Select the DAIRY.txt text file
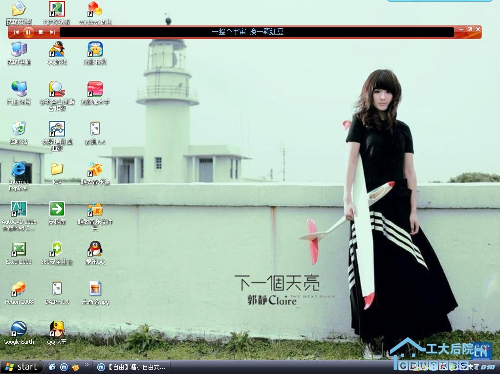Image resolution: width=500 pixels, height=374 pixels. (x=57, y=289)
